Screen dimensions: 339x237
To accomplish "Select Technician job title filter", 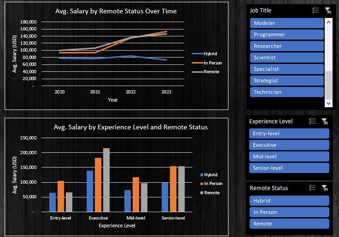I will pos(287,92).
